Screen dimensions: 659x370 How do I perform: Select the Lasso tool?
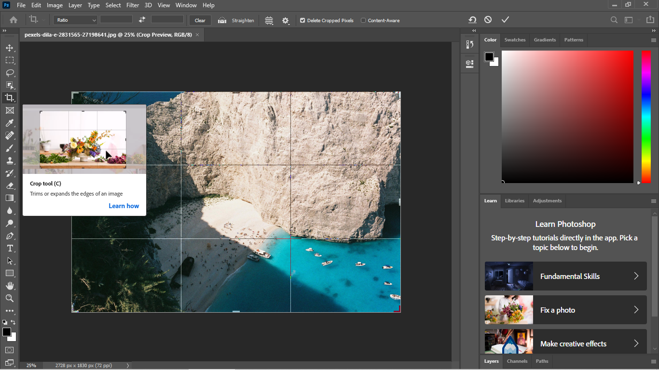point(10,73)
